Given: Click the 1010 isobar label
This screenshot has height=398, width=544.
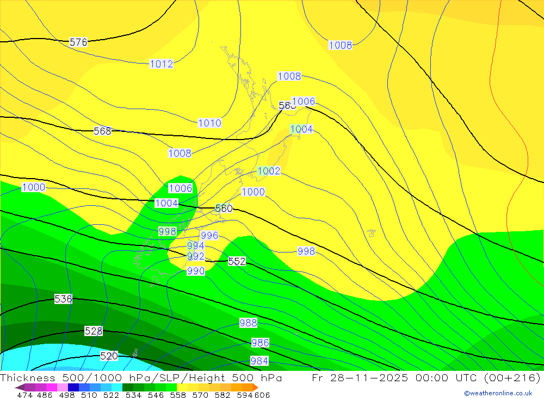Looking at the screenshot, I should 209,123.
